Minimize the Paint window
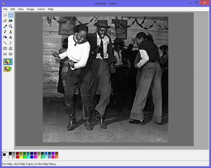Viewport: 211px width, 168px height. pos(190,3)
